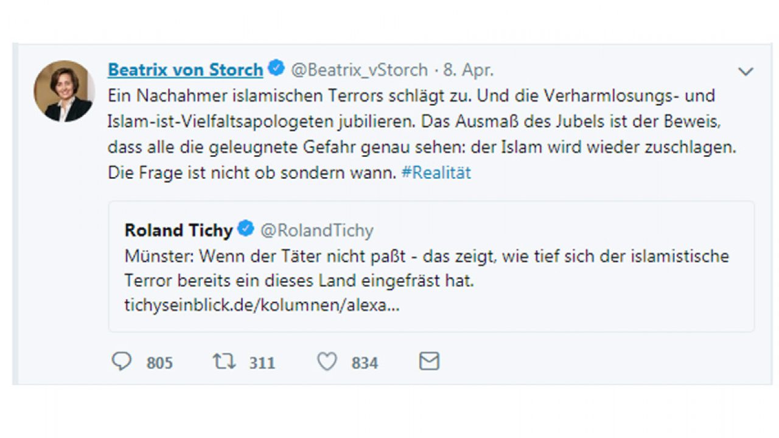Image resolution: width=779 pixels, height=438 pixels.
Task: Click the Beatrix von Storch name link
Action: pyautogui.click(x=185, y=70)
